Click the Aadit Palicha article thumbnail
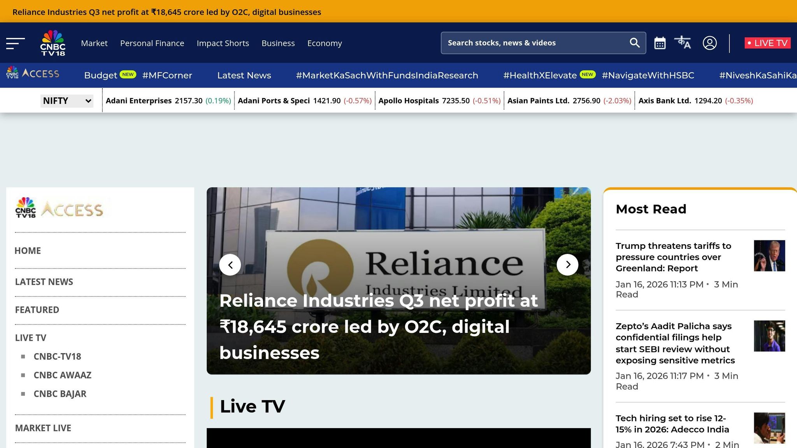This screenshot has width=797, height=448. click(769, 336)
